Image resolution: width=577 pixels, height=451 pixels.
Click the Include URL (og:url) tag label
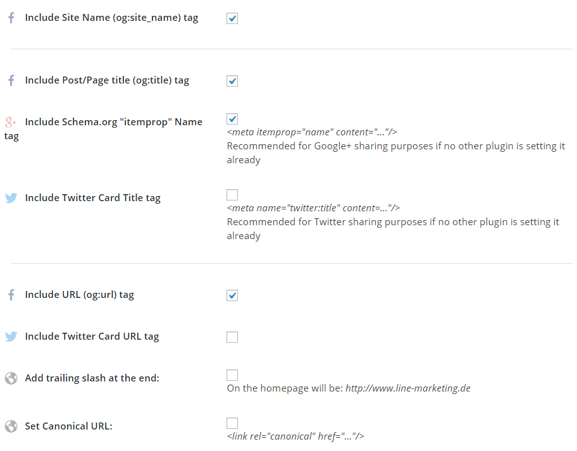[80, 295]
